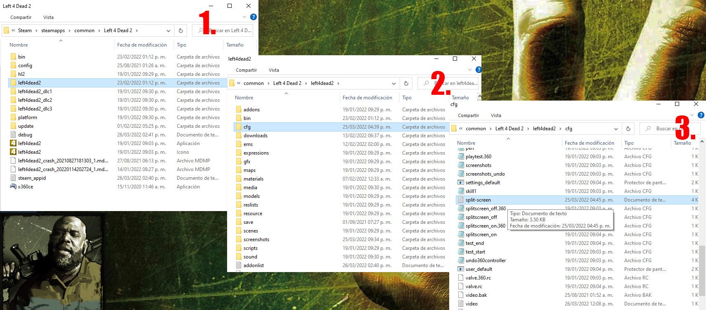706x310 pixels.
Task: Refresh the cfg window listing
Action: (x=628, y=129)
